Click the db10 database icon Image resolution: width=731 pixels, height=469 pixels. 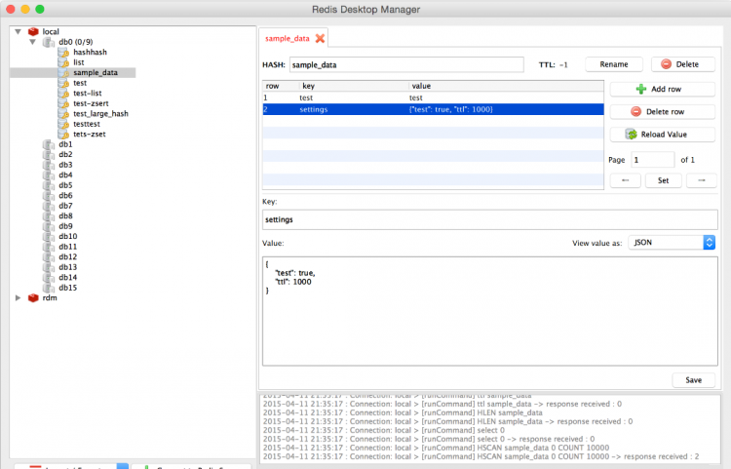[49, 237]
